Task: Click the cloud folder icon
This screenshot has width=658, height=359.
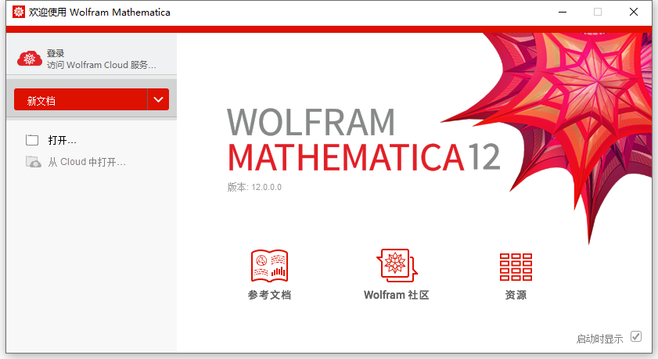Action: click(33, 162)
